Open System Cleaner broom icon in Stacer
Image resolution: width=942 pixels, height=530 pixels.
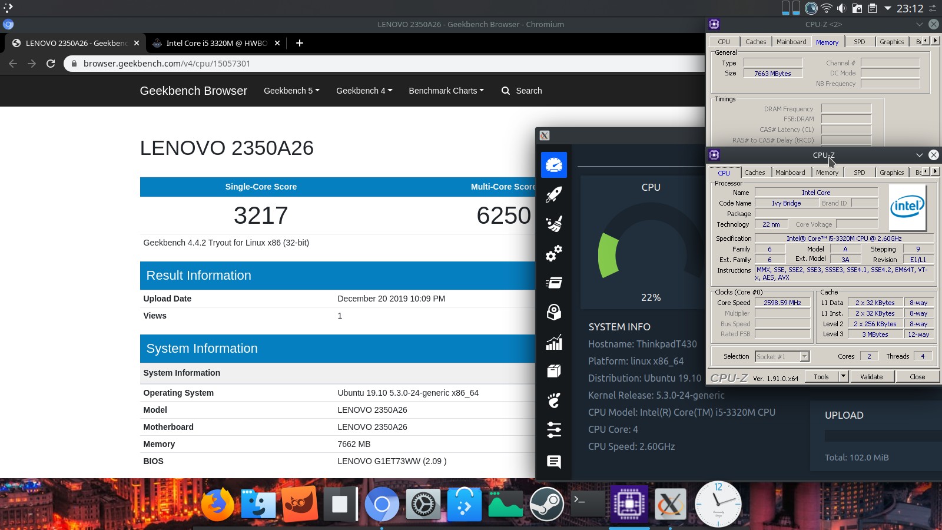coord(554,224)
